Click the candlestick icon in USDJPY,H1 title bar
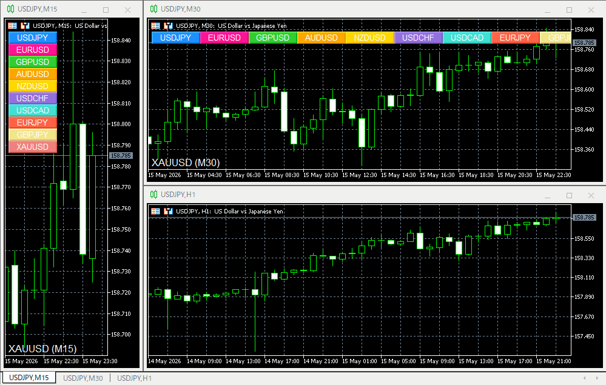The image size is (606, 385). (154, 194)
